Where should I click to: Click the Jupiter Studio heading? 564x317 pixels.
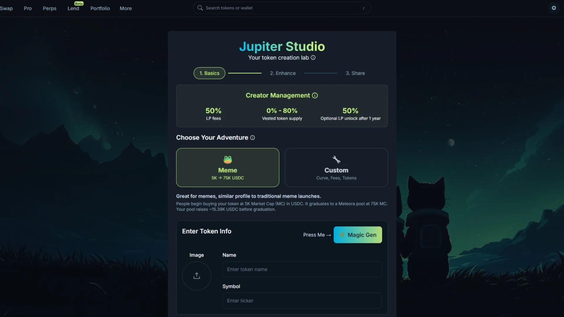click(x=282, y=46)
